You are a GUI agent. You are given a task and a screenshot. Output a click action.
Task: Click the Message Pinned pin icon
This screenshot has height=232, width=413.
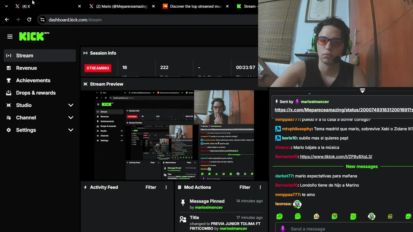183,202
